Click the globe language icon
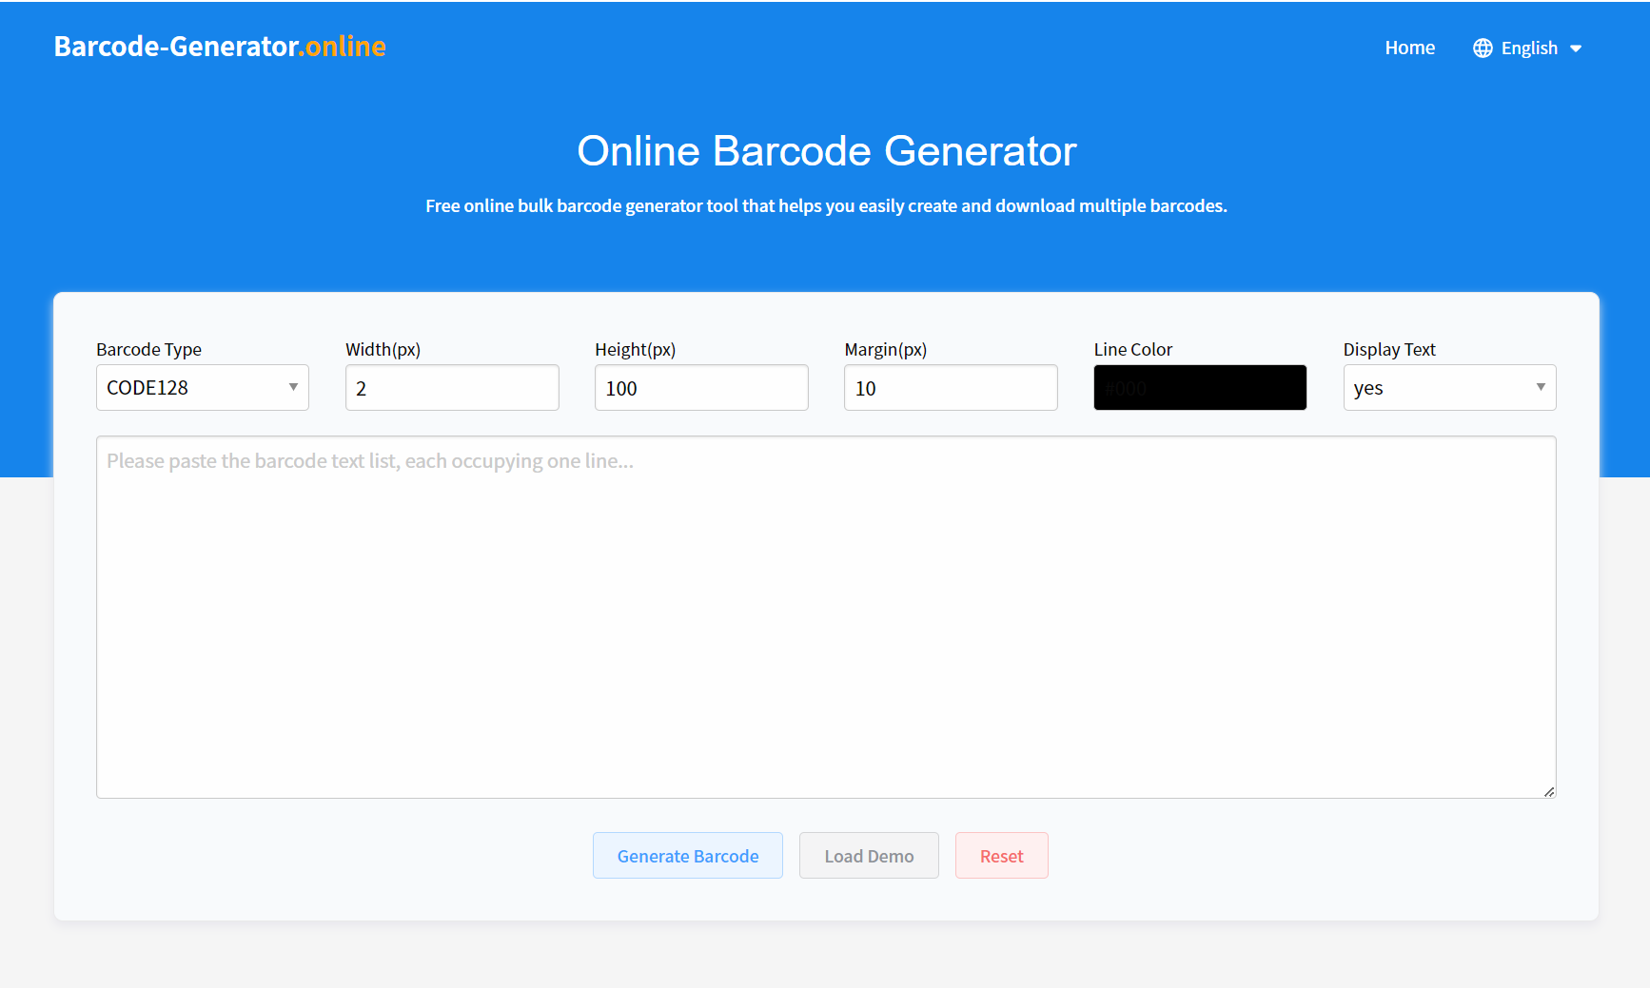Screen dimensions: 1650x988 click(x=1483, y=48)
